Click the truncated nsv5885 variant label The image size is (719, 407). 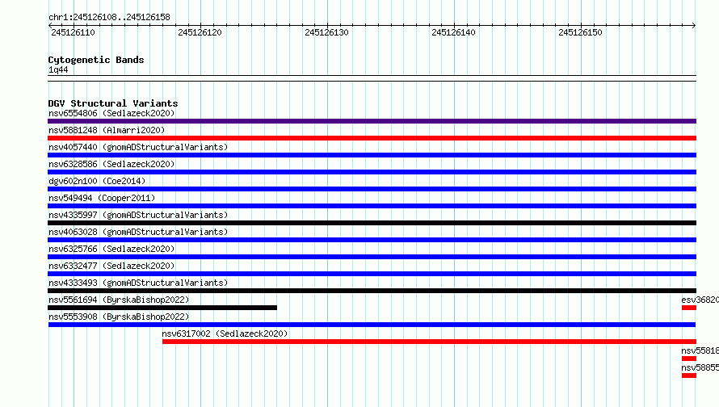(x=700, y=367)
